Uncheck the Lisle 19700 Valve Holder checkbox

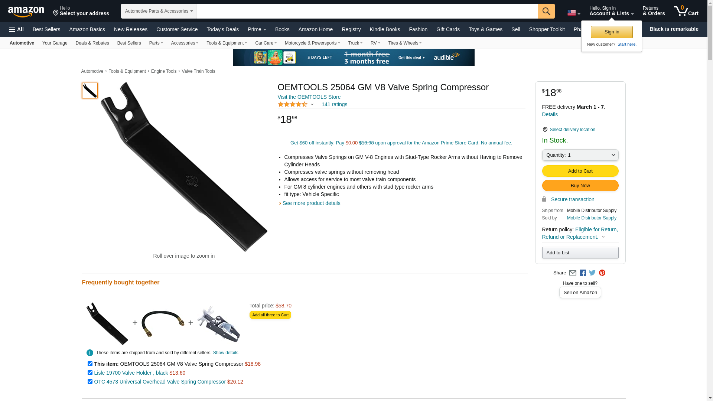coord(90,373)
